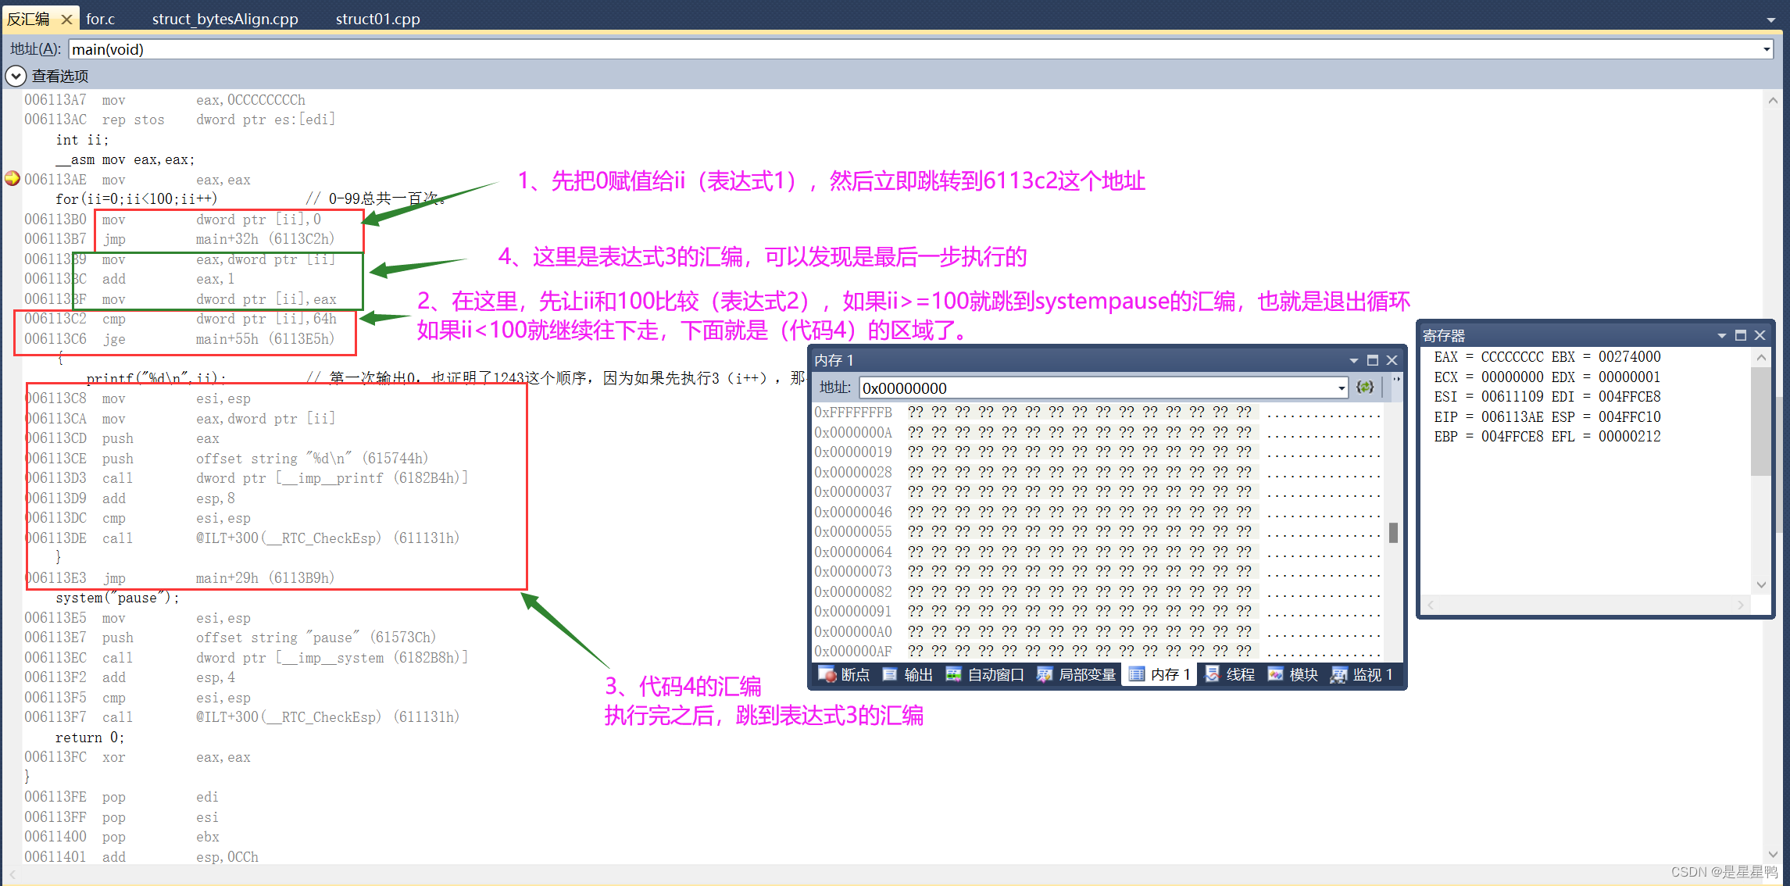
Task: Open 内存 1 panel window position menu
Action: pyautogui.click(x=1353, y=360)
